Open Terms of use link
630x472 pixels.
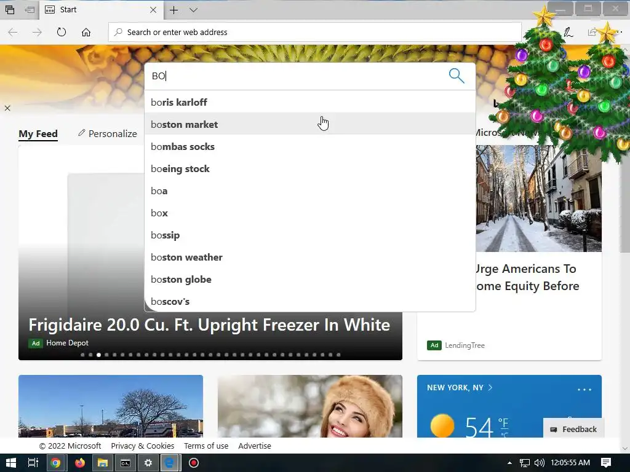click(206, 446)
